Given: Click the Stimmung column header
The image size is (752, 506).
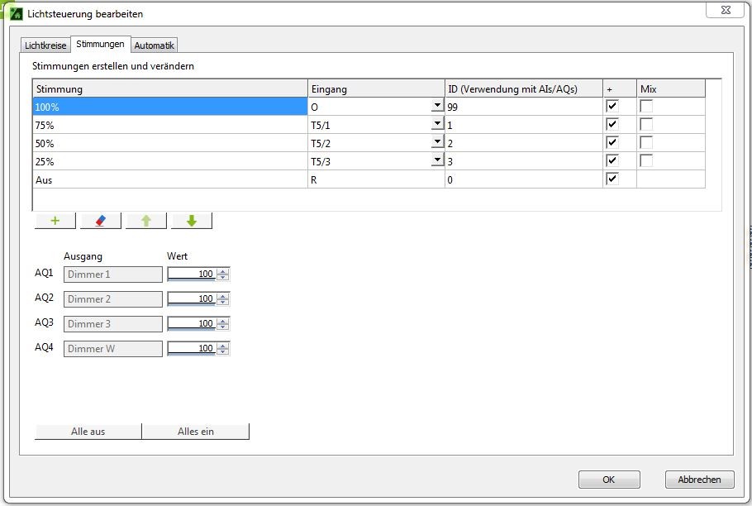Looking at the screenshot, I should pyautogui.click(x=170, y=88).
